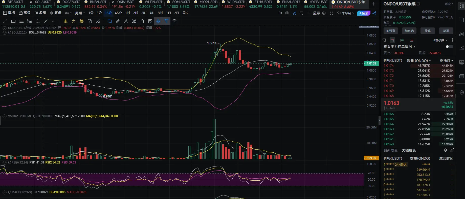Toggle the 主力挂单 switch
The height and width of the screenshot is (199, 465).
coord(449,47)
